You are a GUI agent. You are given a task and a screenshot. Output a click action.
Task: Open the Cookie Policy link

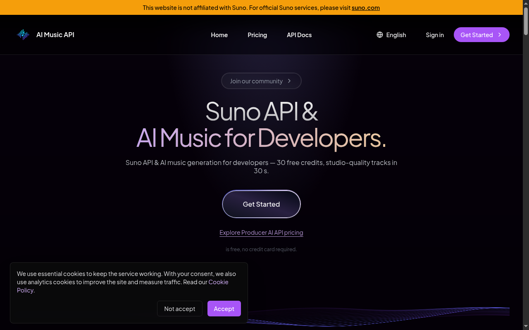coord(123,286)
